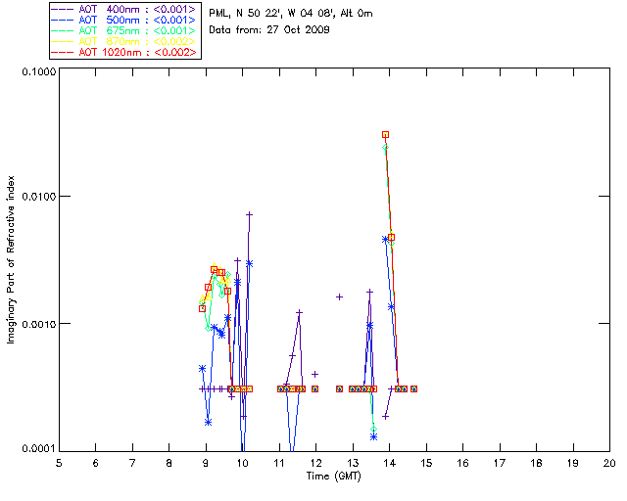Click the x-axis tick label 14
This screenshot has height=501, width=627.
coord(390,464)
